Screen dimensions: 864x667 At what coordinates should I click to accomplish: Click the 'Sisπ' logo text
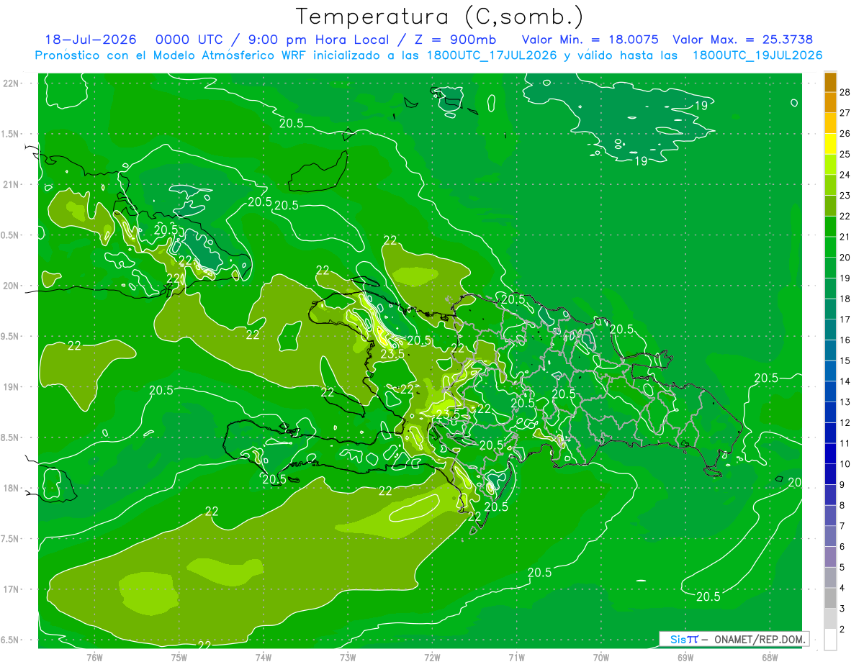[684, 639]
